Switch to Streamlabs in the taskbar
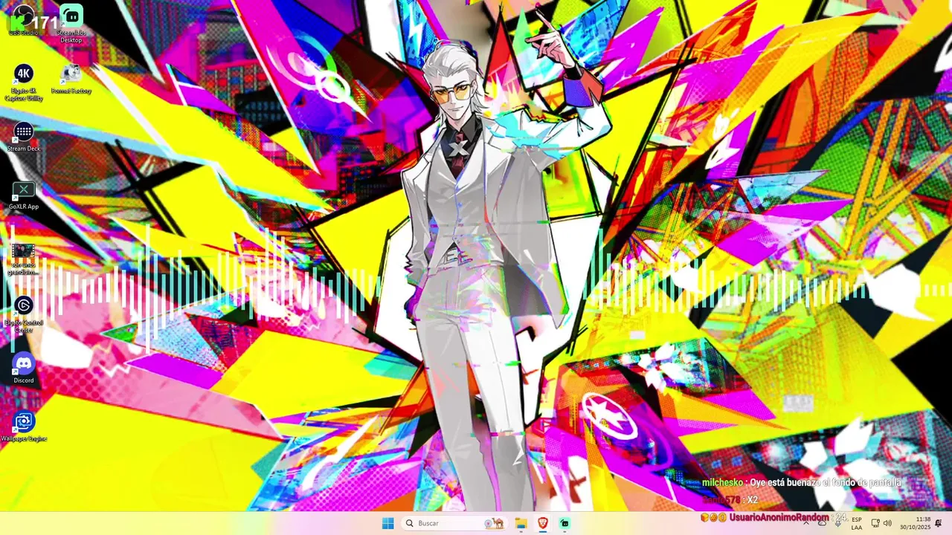952x535 pixels. (565, 523)
